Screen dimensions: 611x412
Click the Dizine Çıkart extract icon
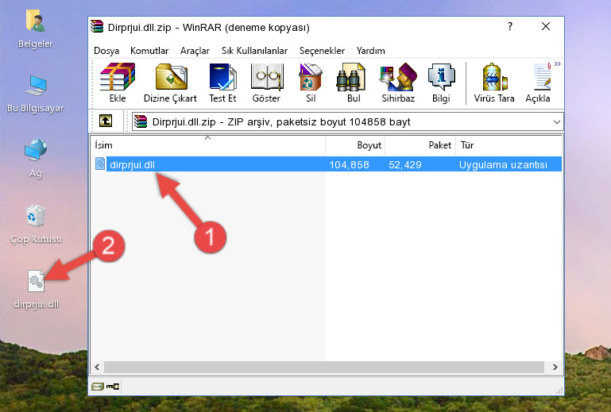coord(170,83)
